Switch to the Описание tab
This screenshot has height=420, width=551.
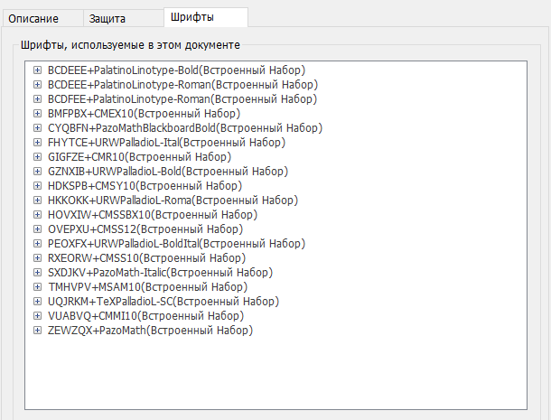(x=42, y=18)
